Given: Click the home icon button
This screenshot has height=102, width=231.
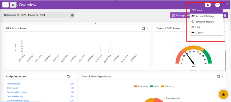Looking at the screenshot, I should click(x=13, y=5).
